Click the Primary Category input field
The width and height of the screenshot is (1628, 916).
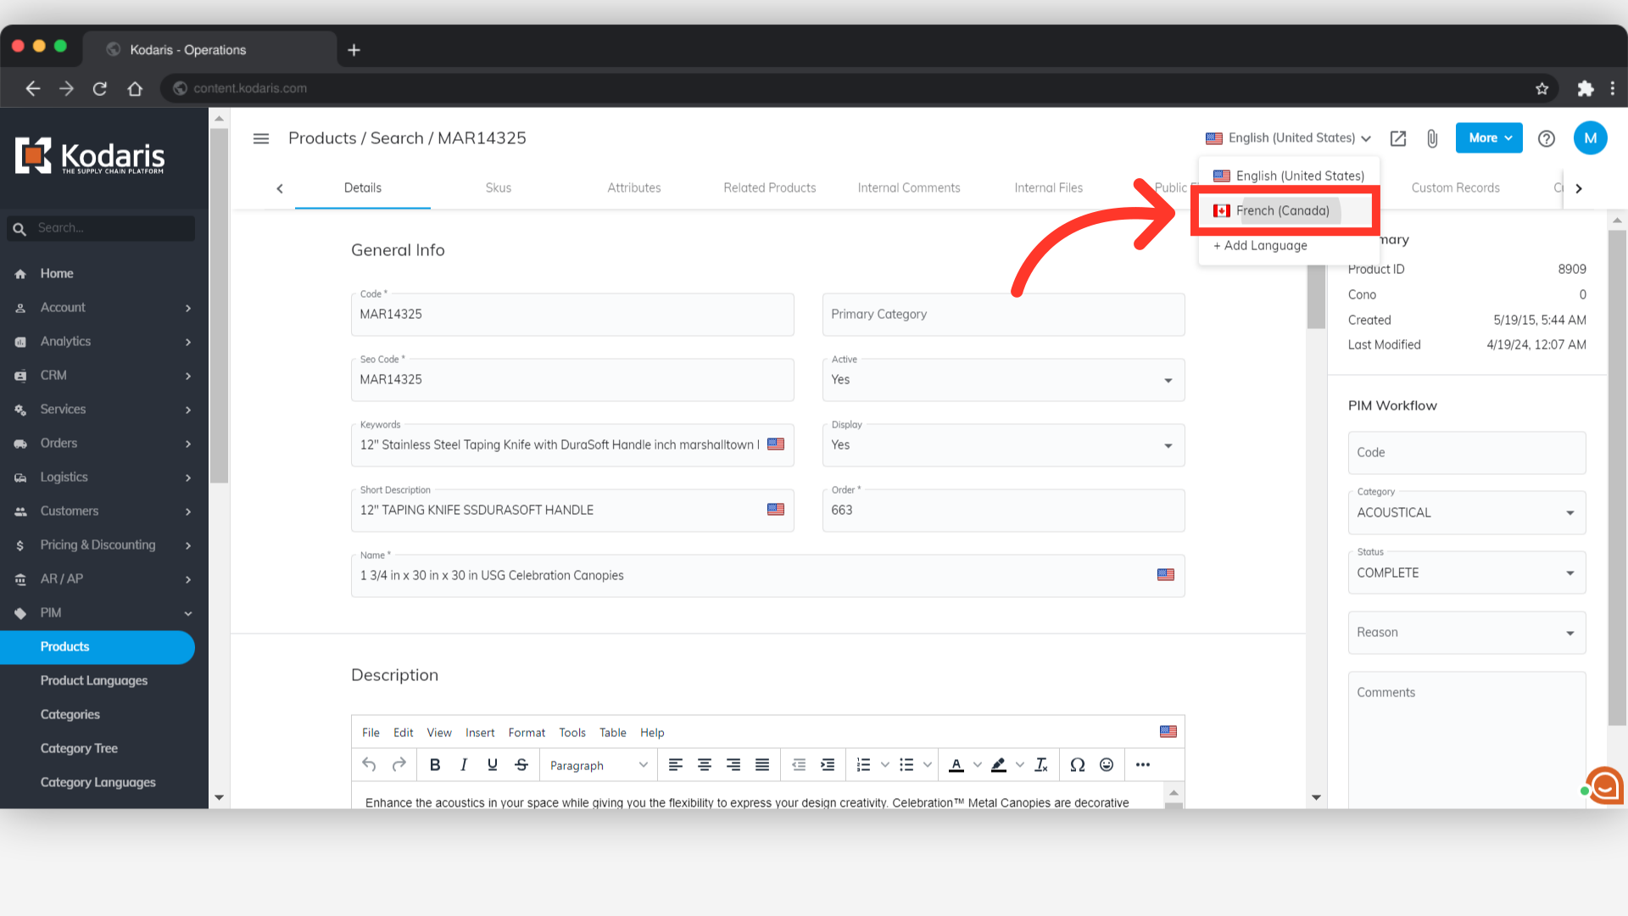point(1003,315)
